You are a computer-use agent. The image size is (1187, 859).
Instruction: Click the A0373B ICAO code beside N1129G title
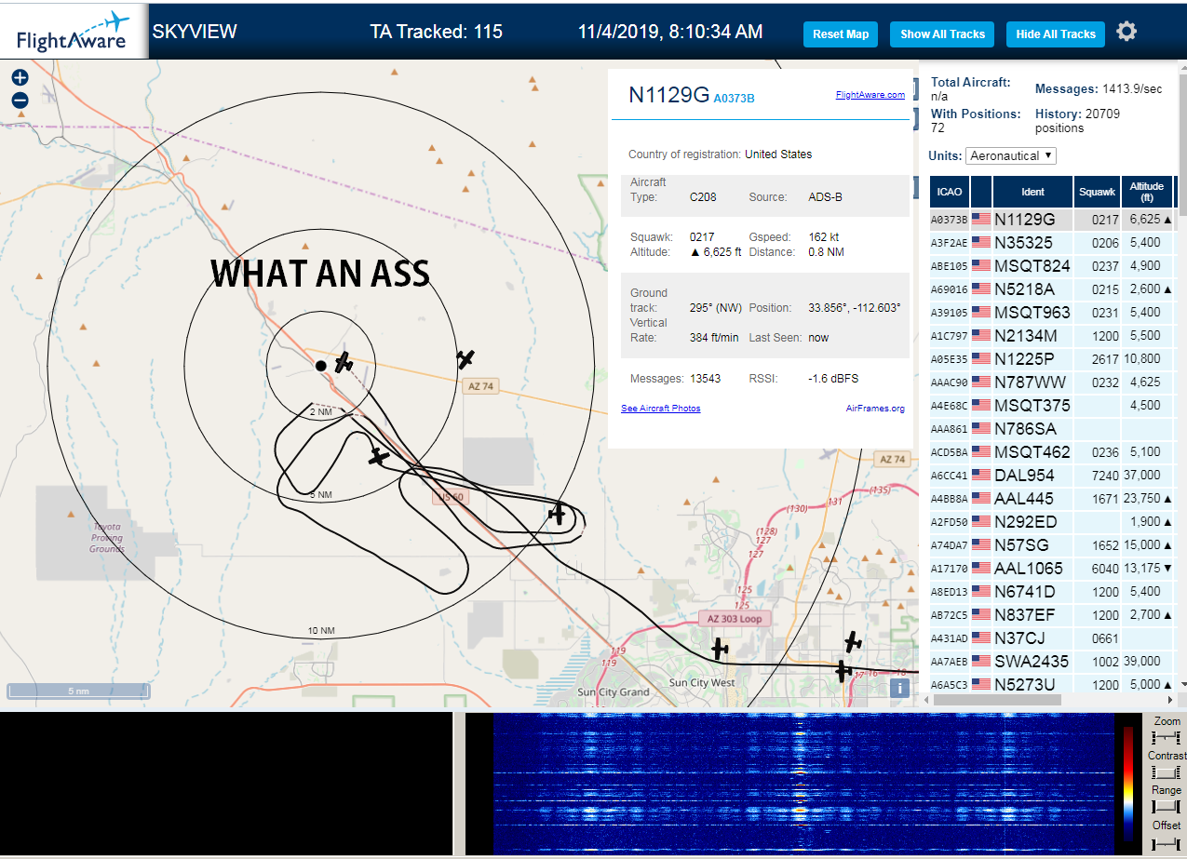(734, 98)
